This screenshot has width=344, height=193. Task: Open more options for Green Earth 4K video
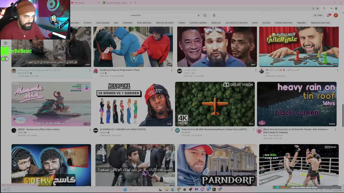[x=253, y=130]
